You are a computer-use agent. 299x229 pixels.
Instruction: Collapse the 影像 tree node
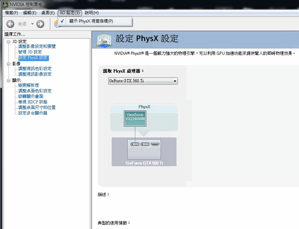click(8, 64)
